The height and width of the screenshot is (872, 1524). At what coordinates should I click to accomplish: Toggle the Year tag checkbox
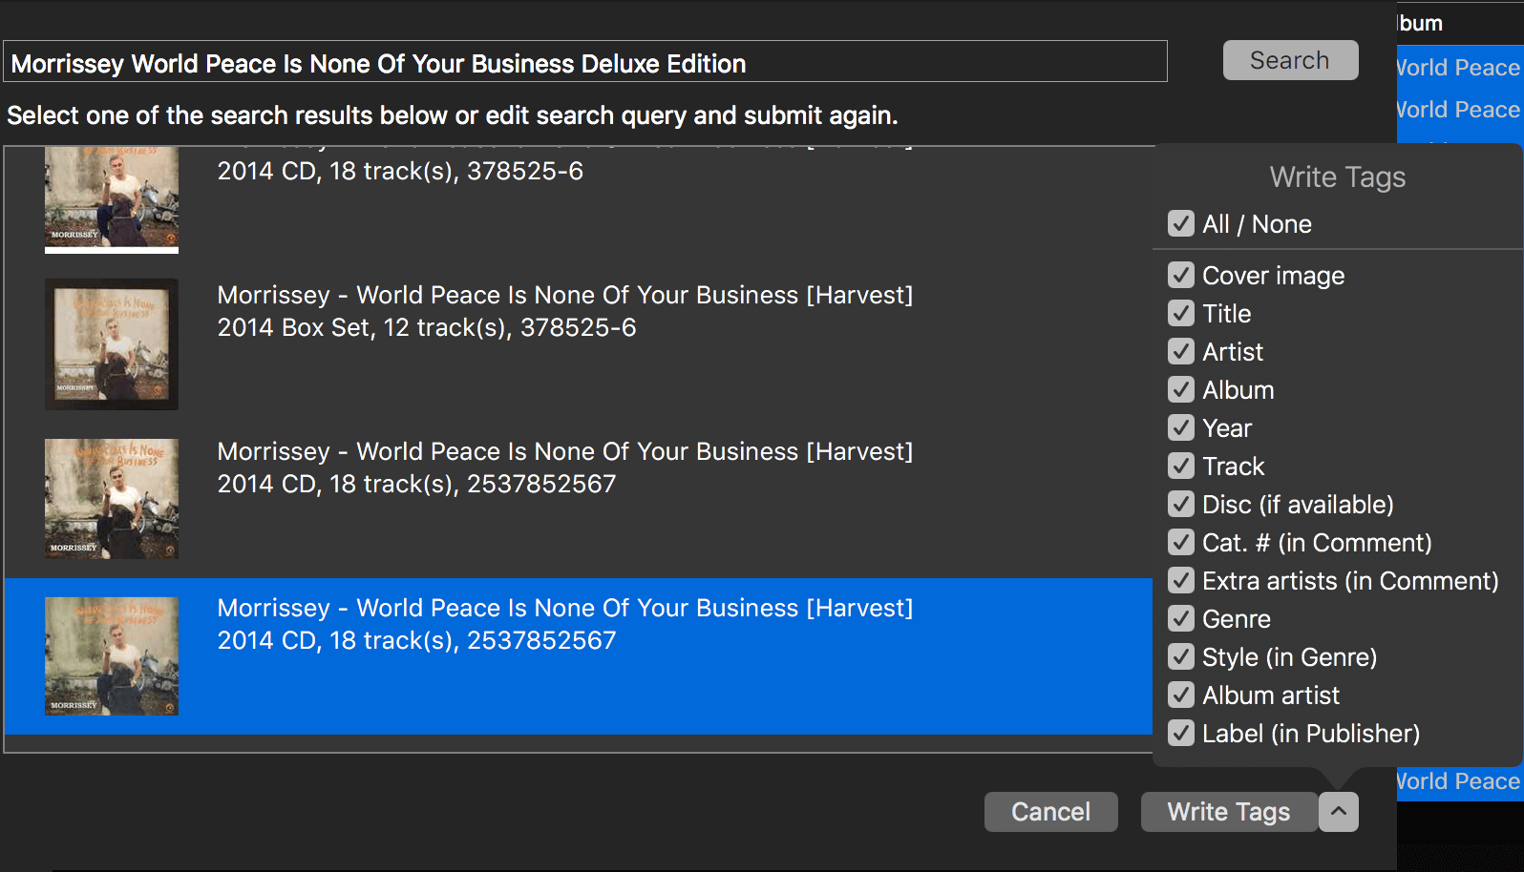(x=1181, y=428)
